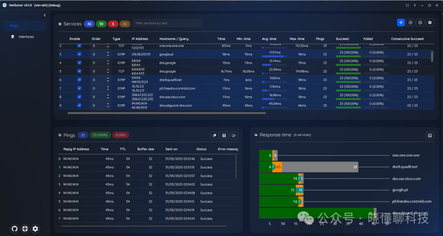Pause all services from the Services toolbar
Viewport: 443px width, 236px height.
click(x=420, y=23)
